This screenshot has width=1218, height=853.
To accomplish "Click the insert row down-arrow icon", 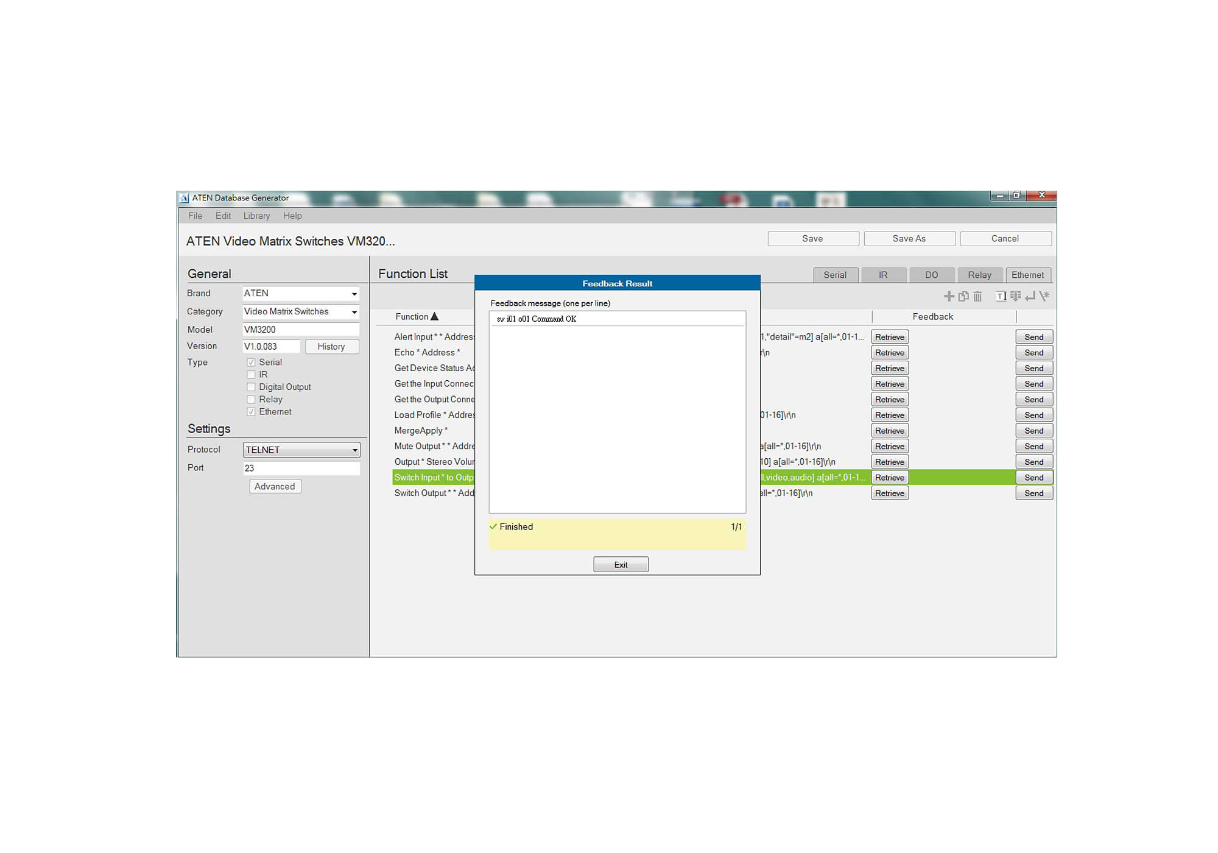I will pos(1015,296).
